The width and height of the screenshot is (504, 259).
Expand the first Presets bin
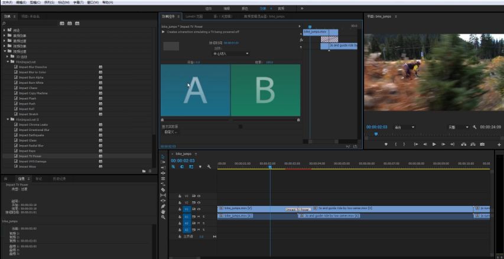pos(5,30)
